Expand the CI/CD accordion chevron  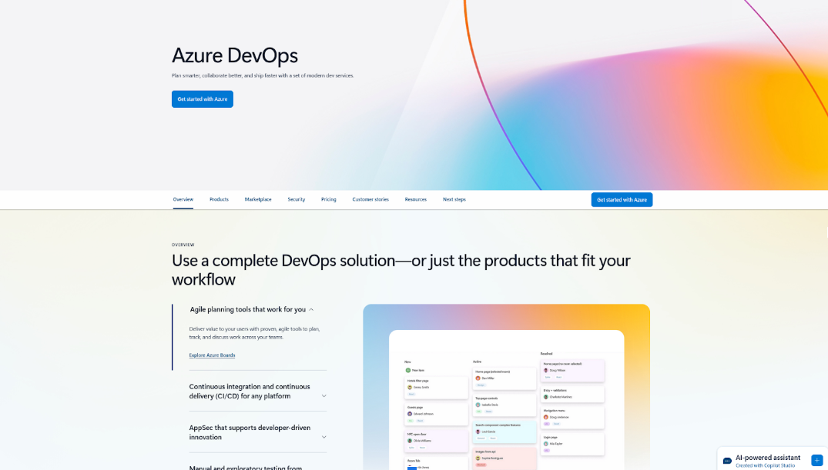323,396
